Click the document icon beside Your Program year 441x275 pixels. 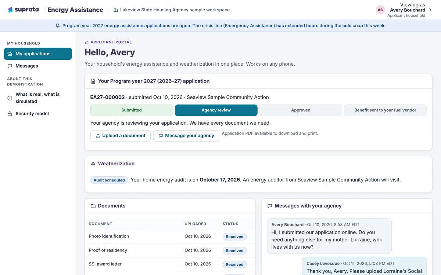click(93, 81)
